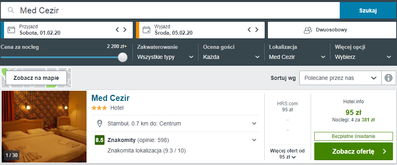Expand the Stambuł location details chevron
This screenshot has width=397, height=165.
pyautogui.click(x=254, y=123)
